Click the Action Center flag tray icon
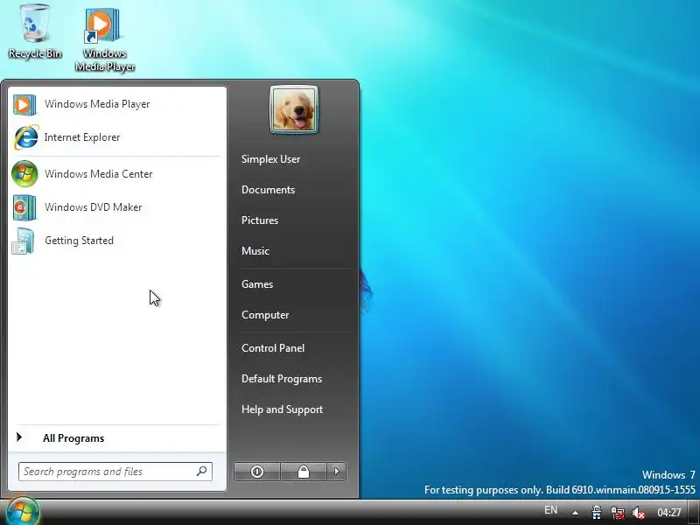Viewport: 700px width, 525px height. pos(597,512)
